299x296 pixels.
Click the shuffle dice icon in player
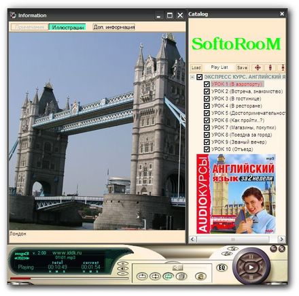tap(181, 276)
